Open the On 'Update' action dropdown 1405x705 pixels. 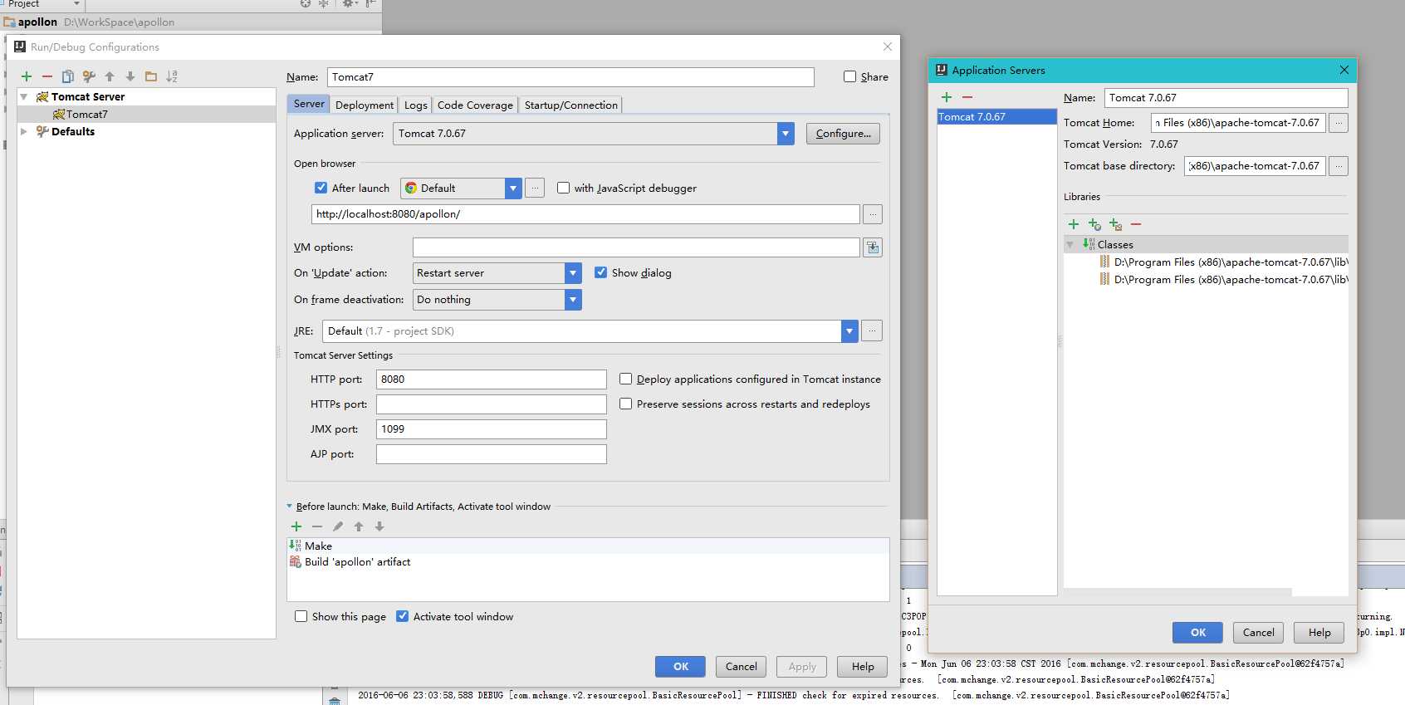[x=573, y=273]
